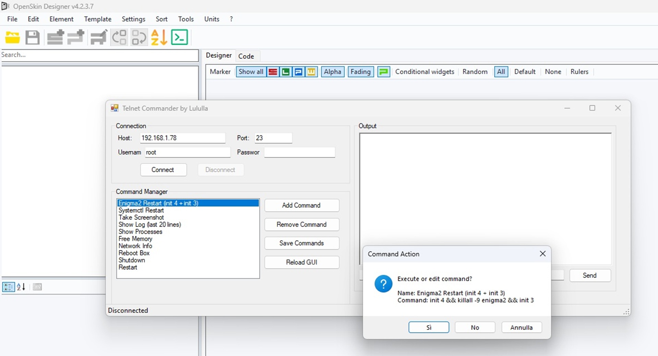The width and height of the screenshot is (658, 356).
Task: Click the property pages icon
Action: (37, 287)
